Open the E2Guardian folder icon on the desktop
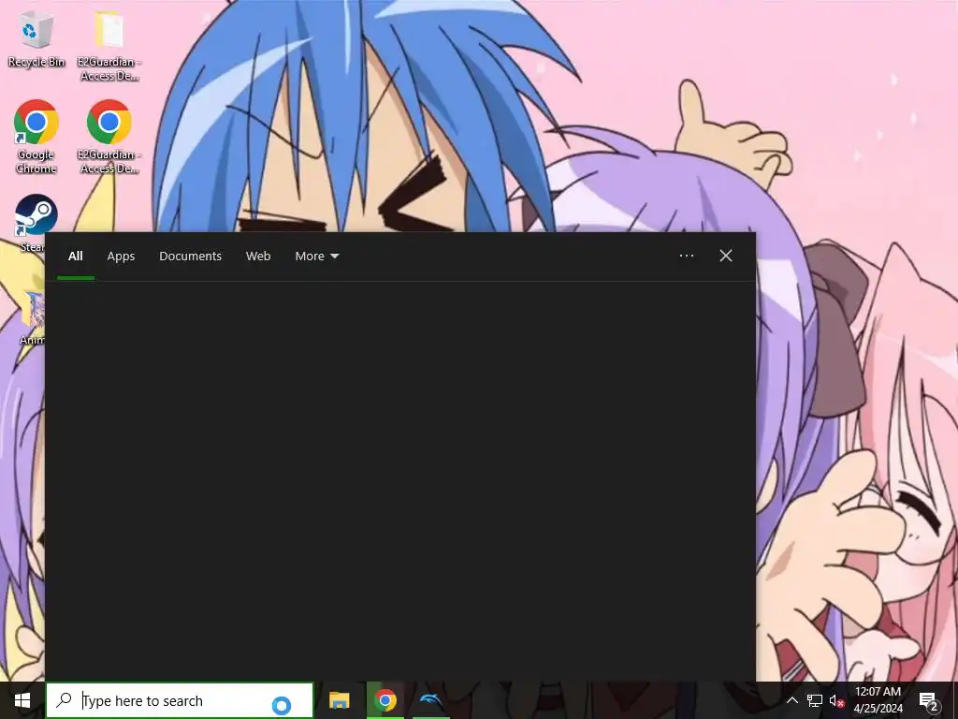This screenshot has height=719, width=958. 109,44
